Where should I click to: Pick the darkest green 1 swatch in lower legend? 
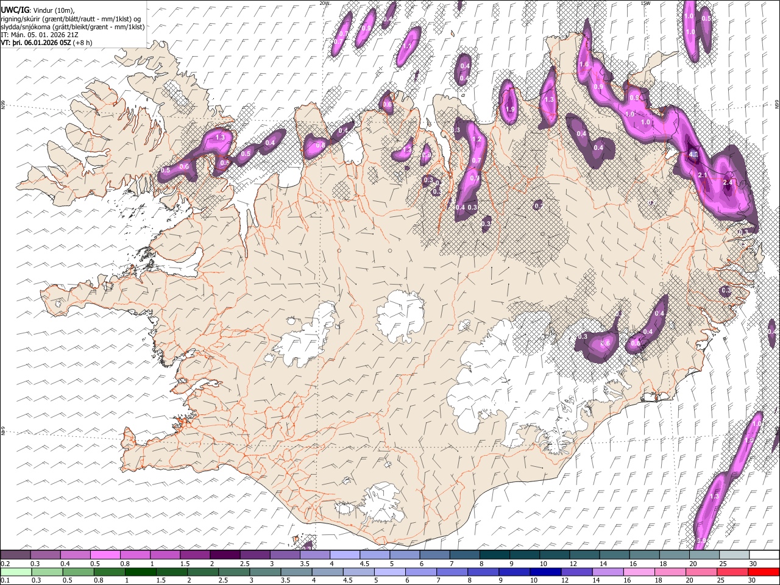[141, 572]
